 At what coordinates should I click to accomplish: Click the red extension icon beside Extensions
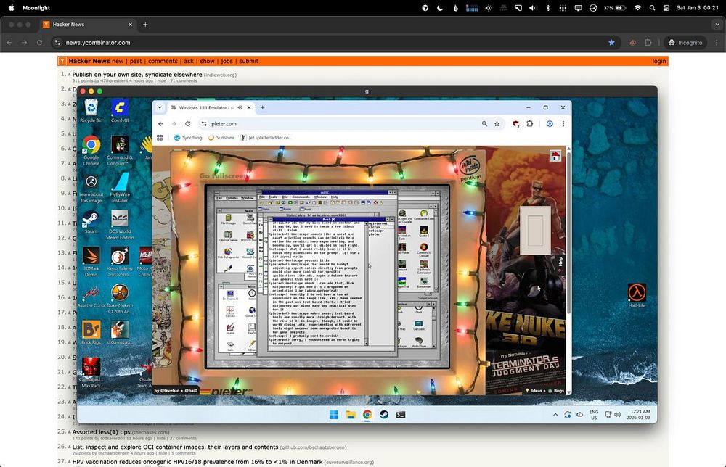515,124
